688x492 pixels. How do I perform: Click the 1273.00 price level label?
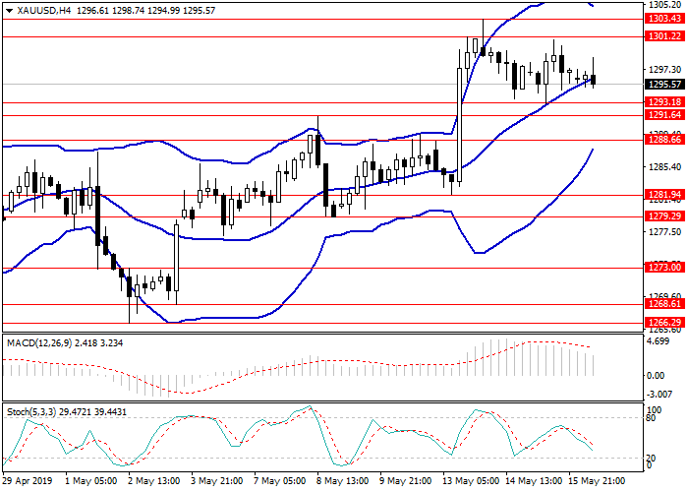(x=665, y=267)
